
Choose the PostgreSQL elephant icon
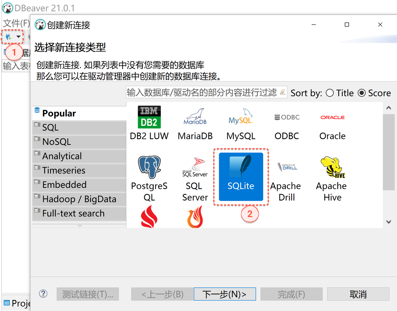pyautogui.click(x=149, y=167)
